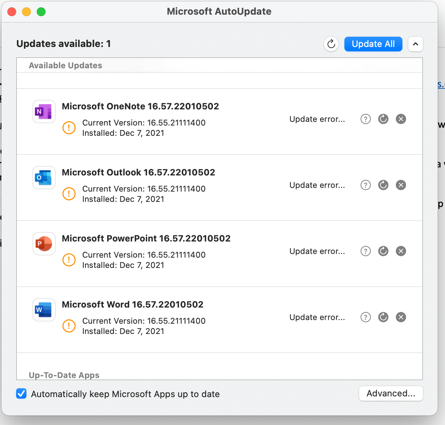This screenshot has width=445, height=425.
Task: Click the Available Updates section header
Action: click(x=65, y=65)
